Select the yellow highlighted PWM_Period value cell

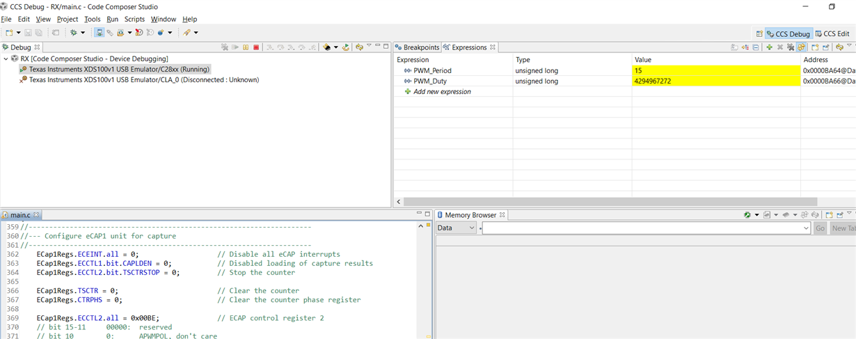pyautogui.click(x=716, y=70)
